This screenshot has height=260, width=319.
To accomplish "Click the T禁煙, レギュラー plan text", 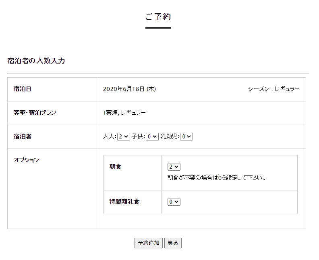I will click(x=124, y=113).
